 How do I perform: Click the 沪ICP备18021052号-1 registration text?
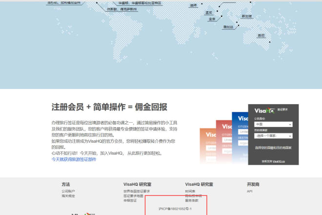175,209
